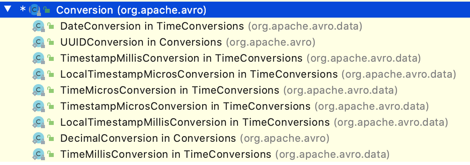470x165 pixels.
Task: Select DecimalConversion in Conversions
Action: pyautogui.click(x=148, y=138)
